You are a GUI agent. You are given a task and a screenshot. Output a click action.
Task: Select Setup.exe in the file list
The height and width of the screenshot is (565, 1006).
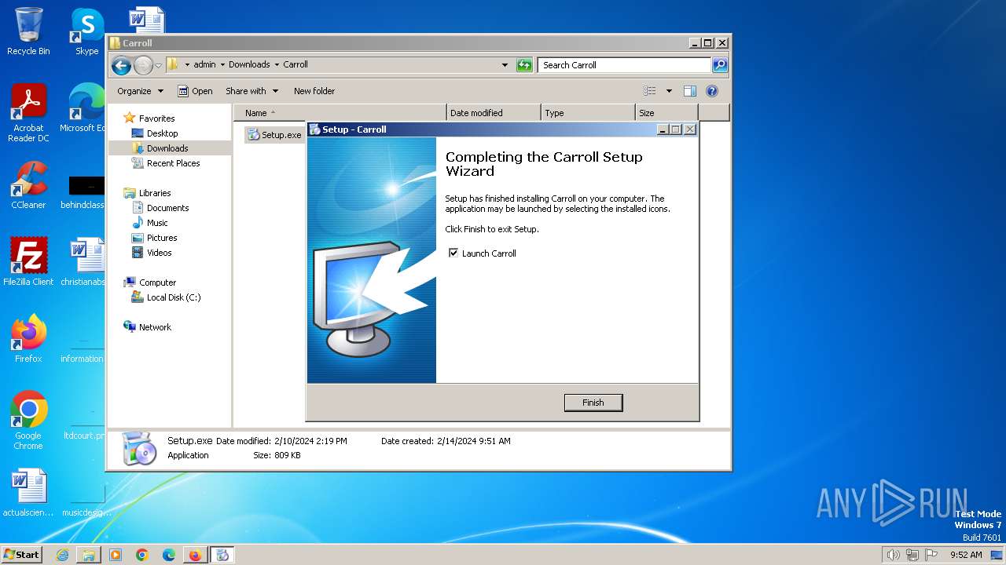click(x=274, y=135)
